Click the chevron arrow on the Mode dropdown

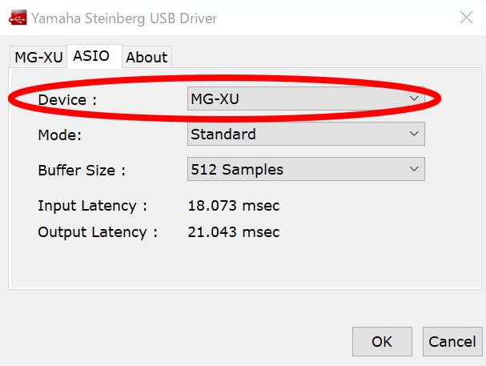click(414, 134)
